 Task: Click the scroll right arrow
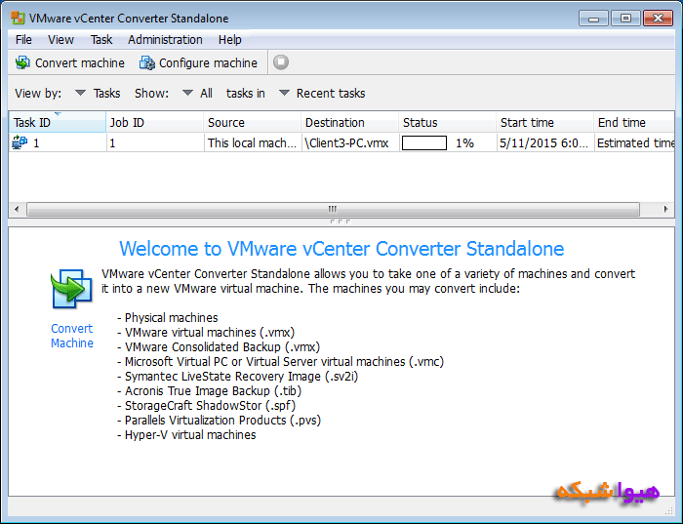[x=665, y=209]
